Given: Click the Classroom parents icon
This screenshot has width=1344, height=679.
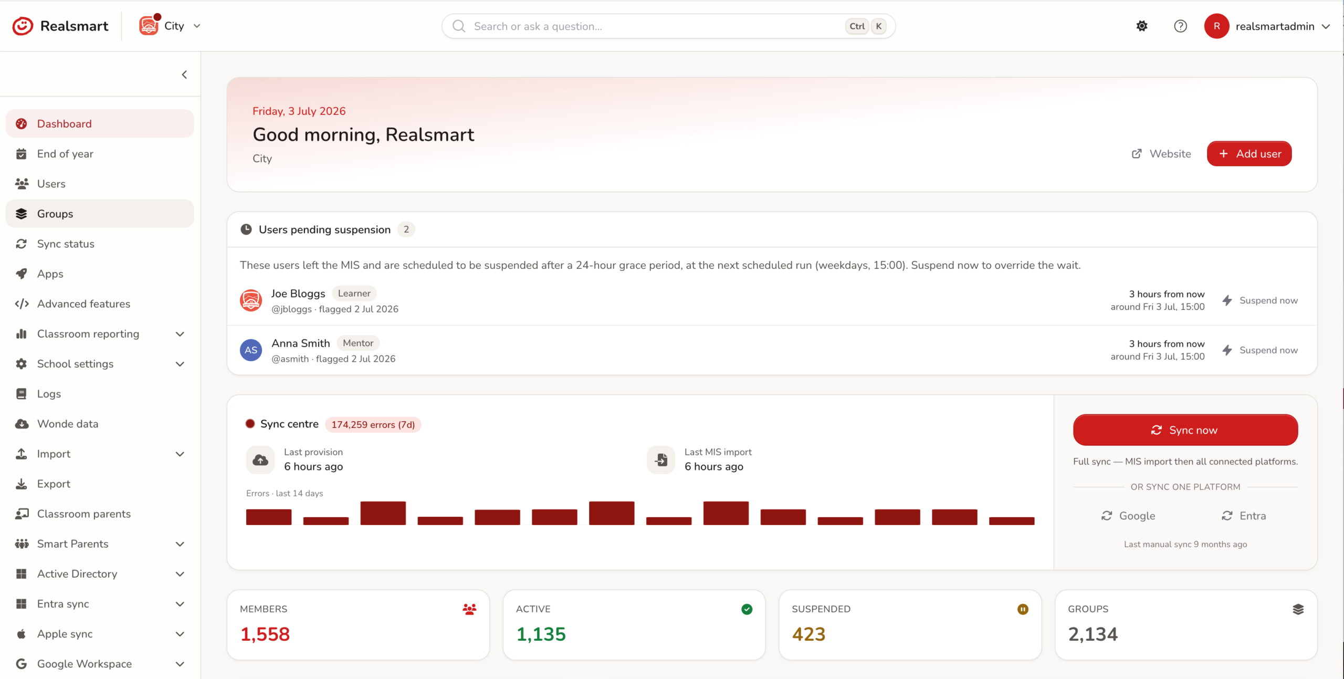Looking at the screenshot, I should coord(22,513).
